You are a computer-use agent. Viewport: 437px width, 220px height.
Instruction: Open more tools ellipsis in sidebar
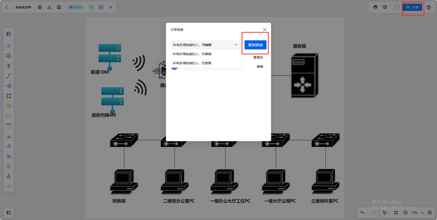[x=8, y=186]
